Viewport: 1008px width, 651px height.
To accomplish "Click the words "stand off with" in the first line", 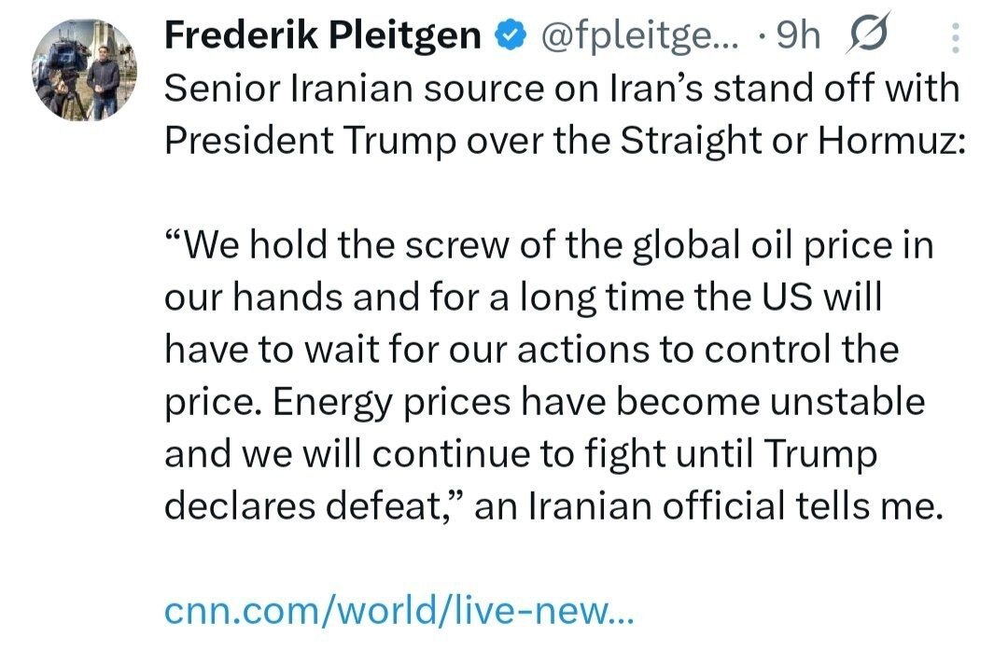I will pos(846,89).
